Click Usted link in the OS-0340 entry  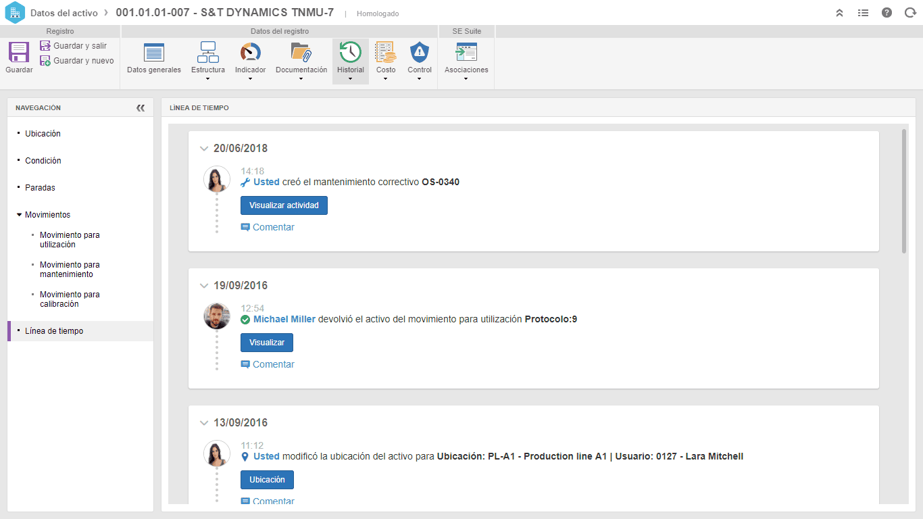coord(266,182)
